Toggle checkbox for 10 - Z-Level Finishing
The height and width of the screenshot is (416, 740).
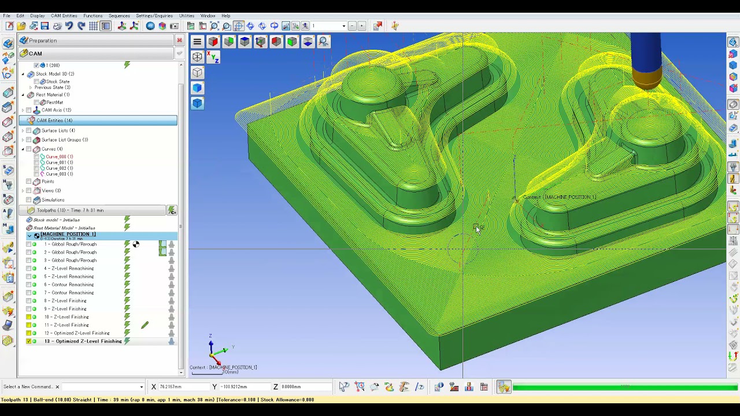(x=29, y=317)
